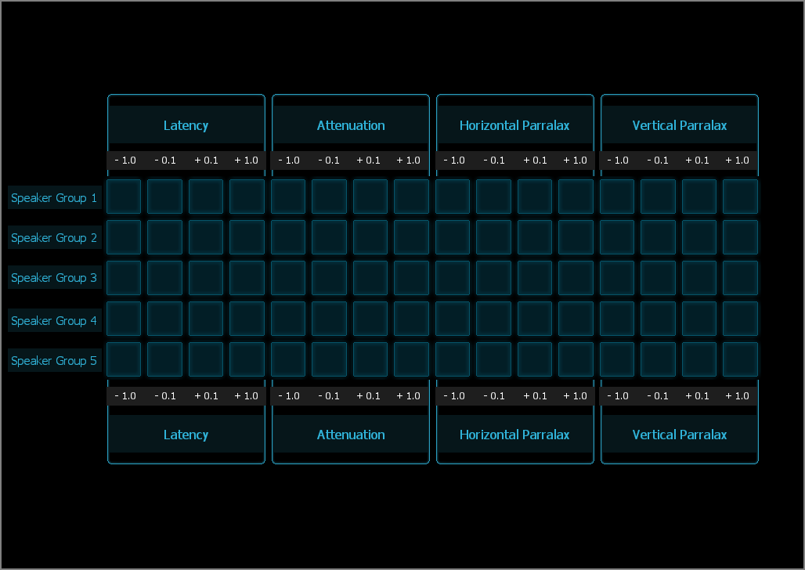Decrease Speaker Group 2 horizontal parallax by 0.1
The height and width of the screenshot is (570, 805).
[493, 237]
